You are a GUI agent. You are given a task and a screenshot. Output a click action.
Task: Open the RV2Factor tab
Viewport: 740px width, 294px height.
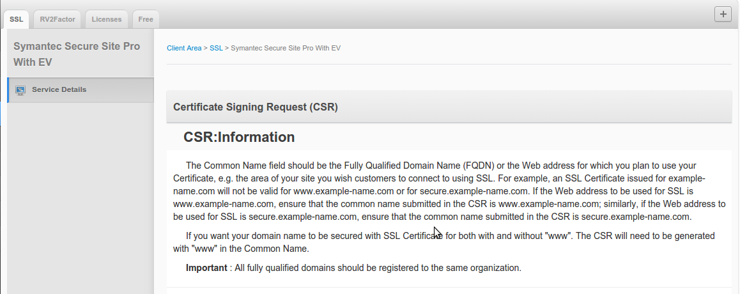[58, 19]
